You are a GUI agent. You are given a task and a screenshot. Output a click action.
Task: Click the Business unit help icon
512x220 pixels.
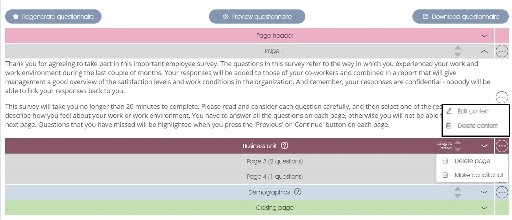285,146
